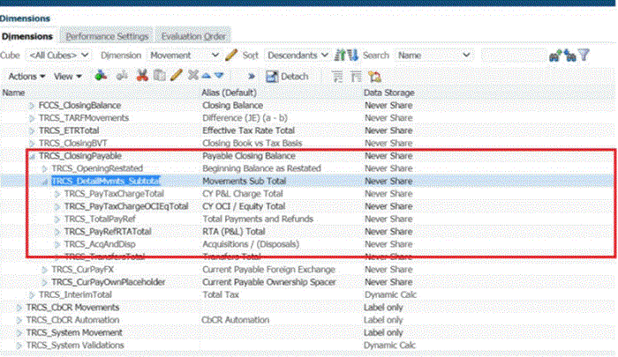Screen dimensions: 618x357
Task: Select the TRCS_CurPayFX member name
Action: (x=83, y=270)
